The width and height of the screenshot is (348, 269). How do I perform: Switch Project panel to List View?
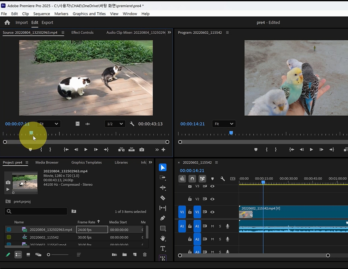pos(18,254)
